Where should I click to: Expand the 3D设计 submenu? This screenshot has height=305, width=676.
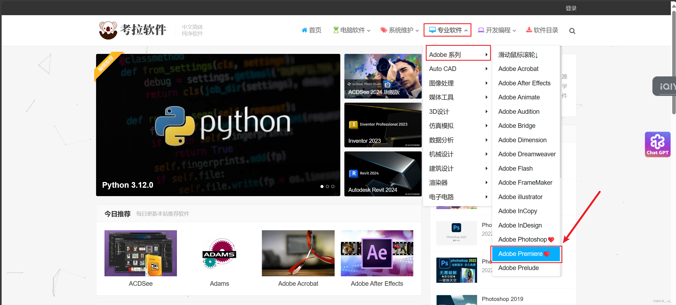click(x=458, y=112)
